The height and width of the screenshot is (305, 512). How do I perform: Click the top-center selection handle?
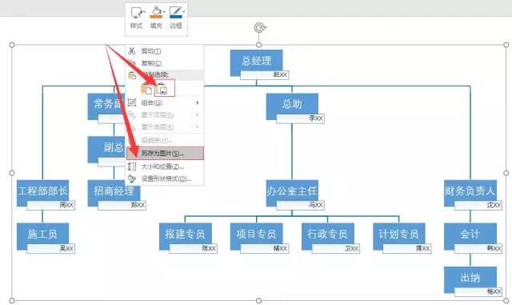(x=258, y=45)
